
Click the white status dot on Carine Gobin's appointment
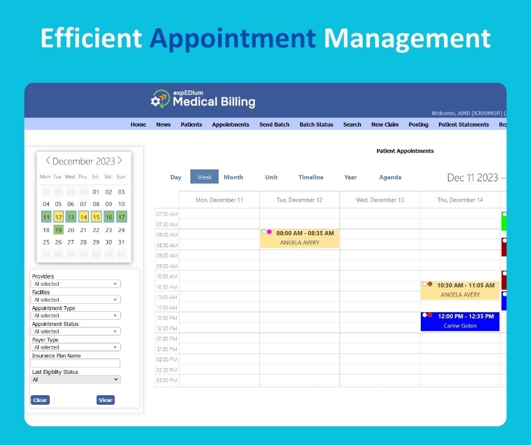(x=424, y=315)
